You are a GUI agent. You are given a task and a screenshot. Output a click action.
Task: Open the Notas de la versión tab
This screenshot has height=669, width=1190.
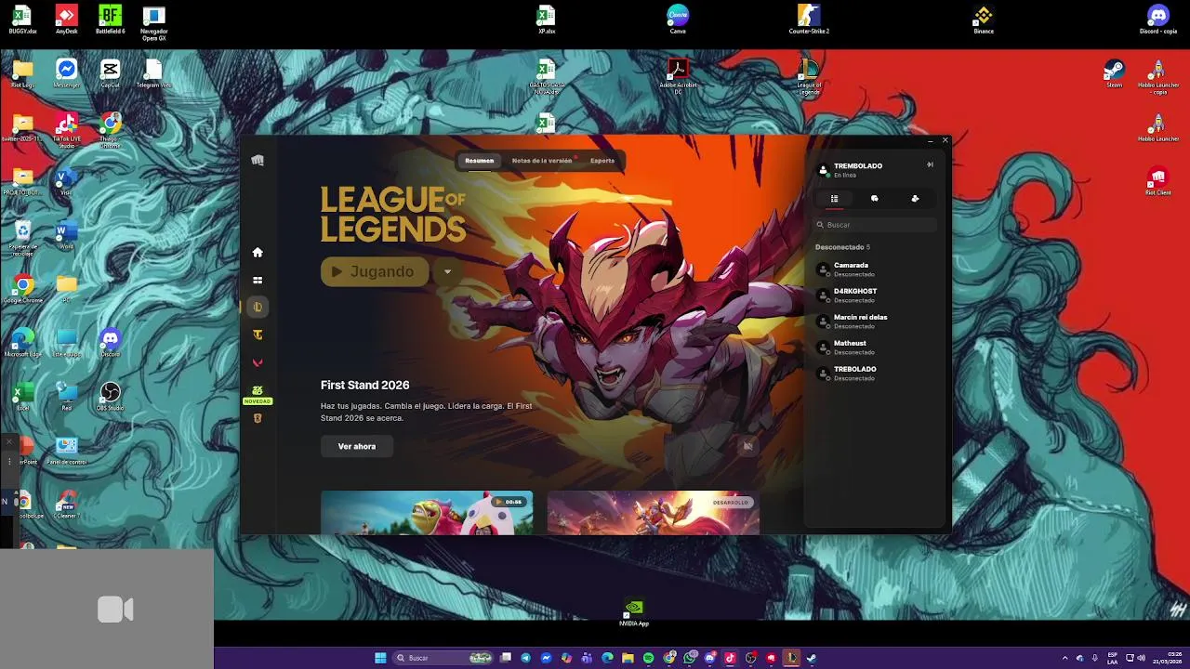click(x=542, y=161)
